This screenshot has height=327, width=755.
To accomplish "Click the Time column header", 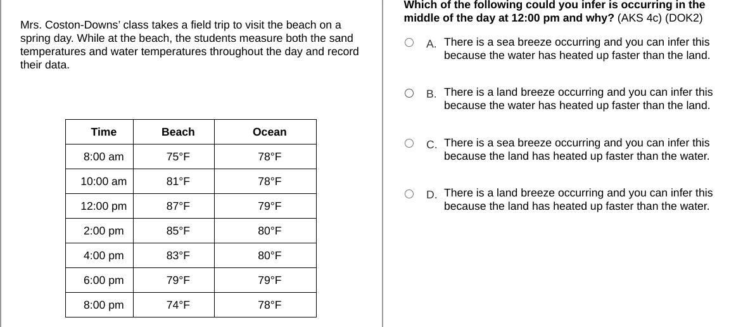I will [99, 132].
